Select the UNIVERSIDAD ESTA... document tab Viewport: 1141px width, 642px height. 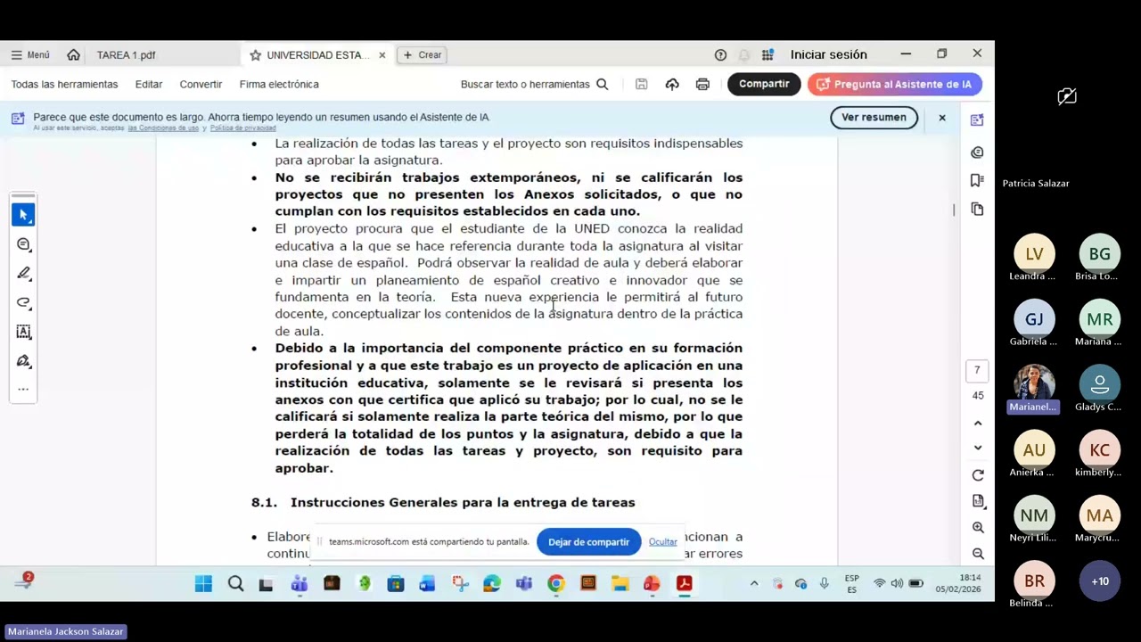(317, 55)
